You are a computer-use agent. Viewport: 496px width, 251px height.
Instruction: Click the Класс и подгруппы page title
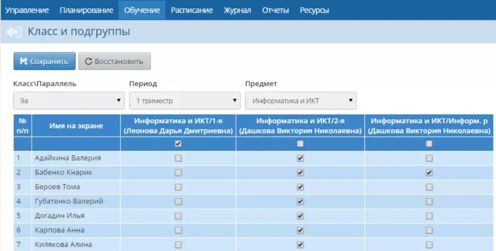click(79, 32)
